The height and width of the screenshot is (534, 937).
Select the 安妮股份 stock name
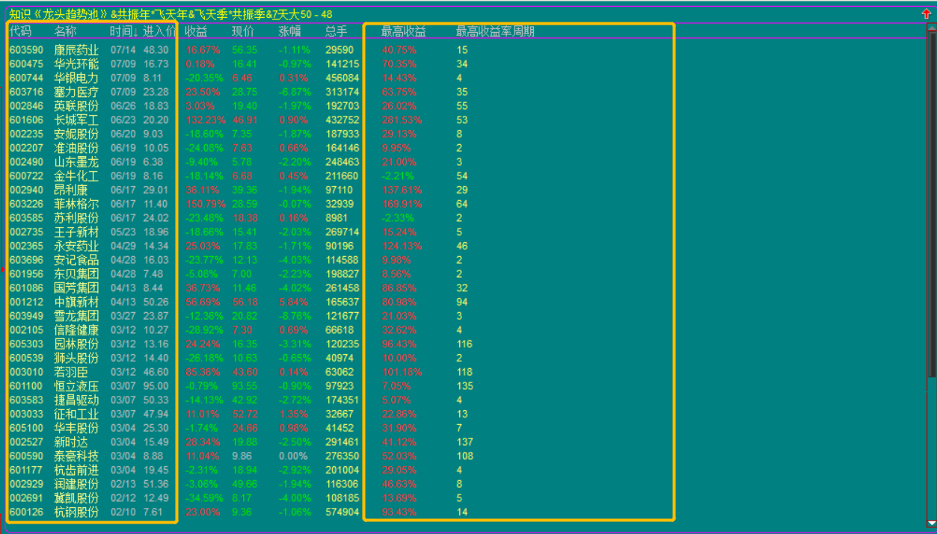coord(76,134)
